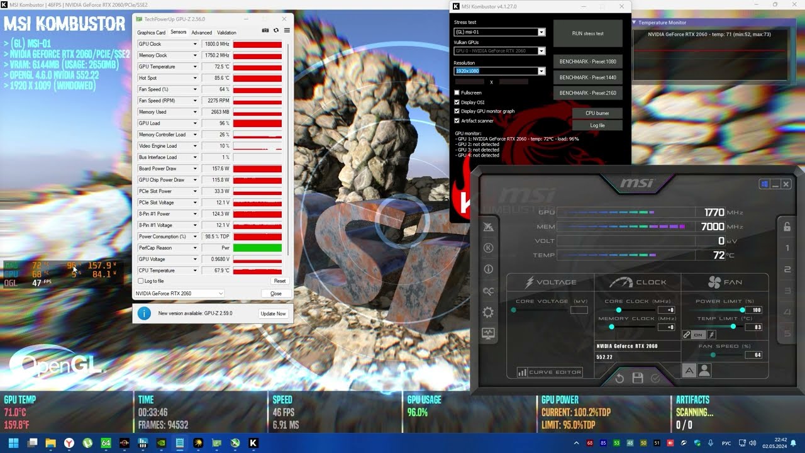Click the Kombustor Log file button
Image resolution: width=805 pixels, height=453 pixels.
click(x=597, y=125)
